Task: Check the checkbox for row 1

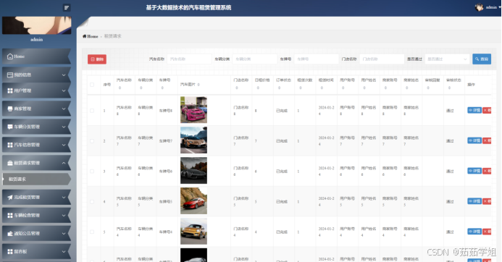Action: click(x=92, y=111)
